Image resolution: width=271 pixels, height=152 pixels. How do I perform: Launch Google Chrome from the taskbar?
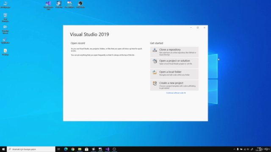73,149
